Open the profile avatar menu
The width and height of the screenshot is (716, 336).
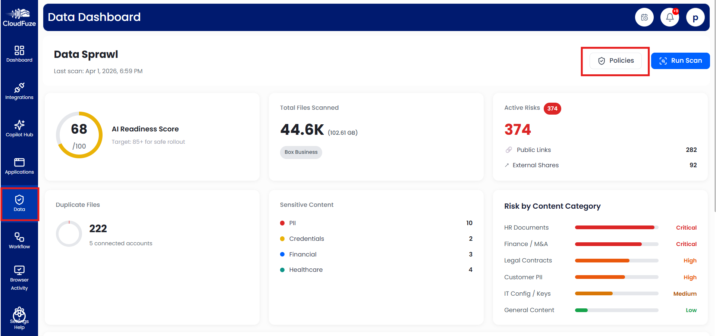695,17
